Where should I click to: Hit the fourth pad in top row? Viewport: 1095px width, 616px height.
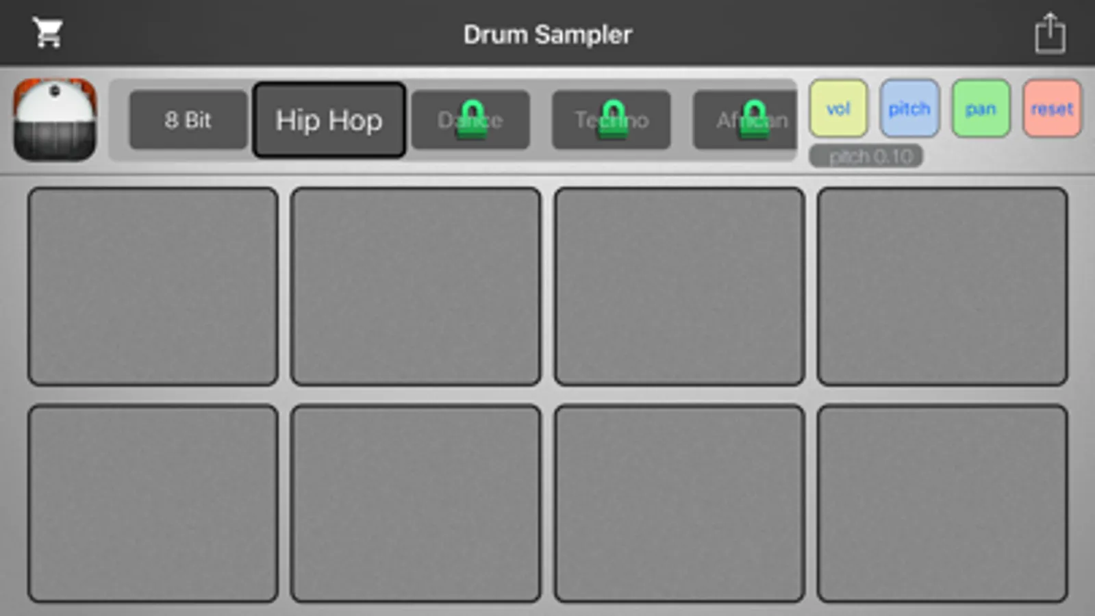[x=942, y=286]
